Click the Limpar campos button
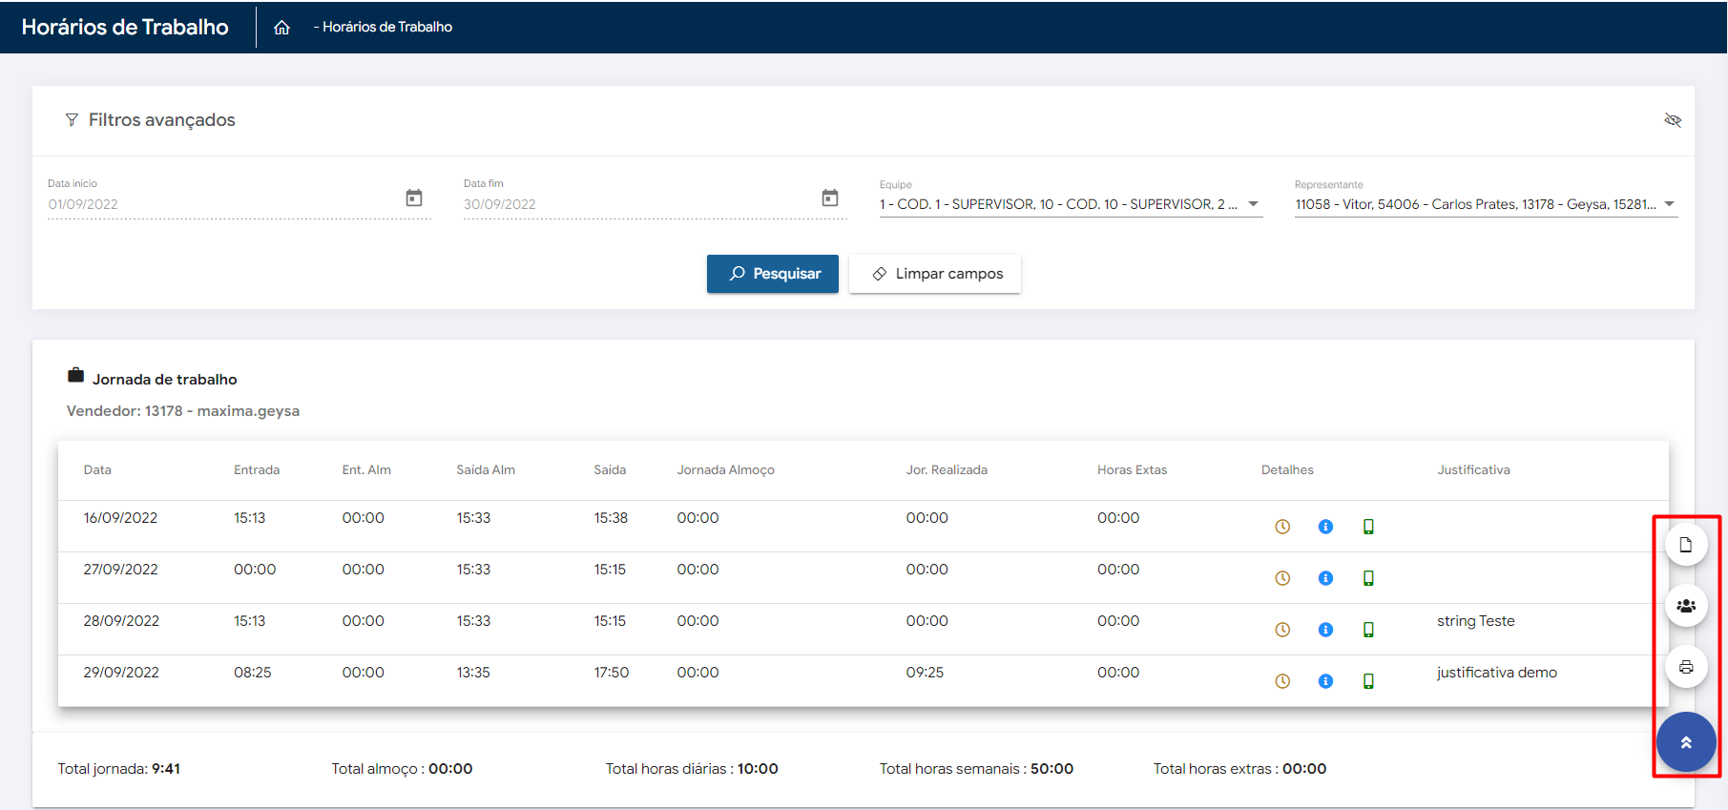Viewport: 1728px width, 810px height. click(934, 274)
